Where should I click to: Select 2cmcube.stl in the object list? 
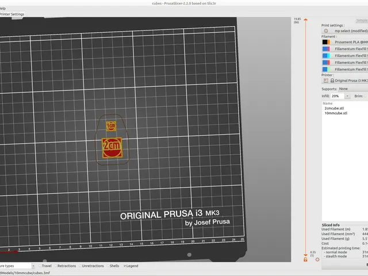(x=334, y=108)
